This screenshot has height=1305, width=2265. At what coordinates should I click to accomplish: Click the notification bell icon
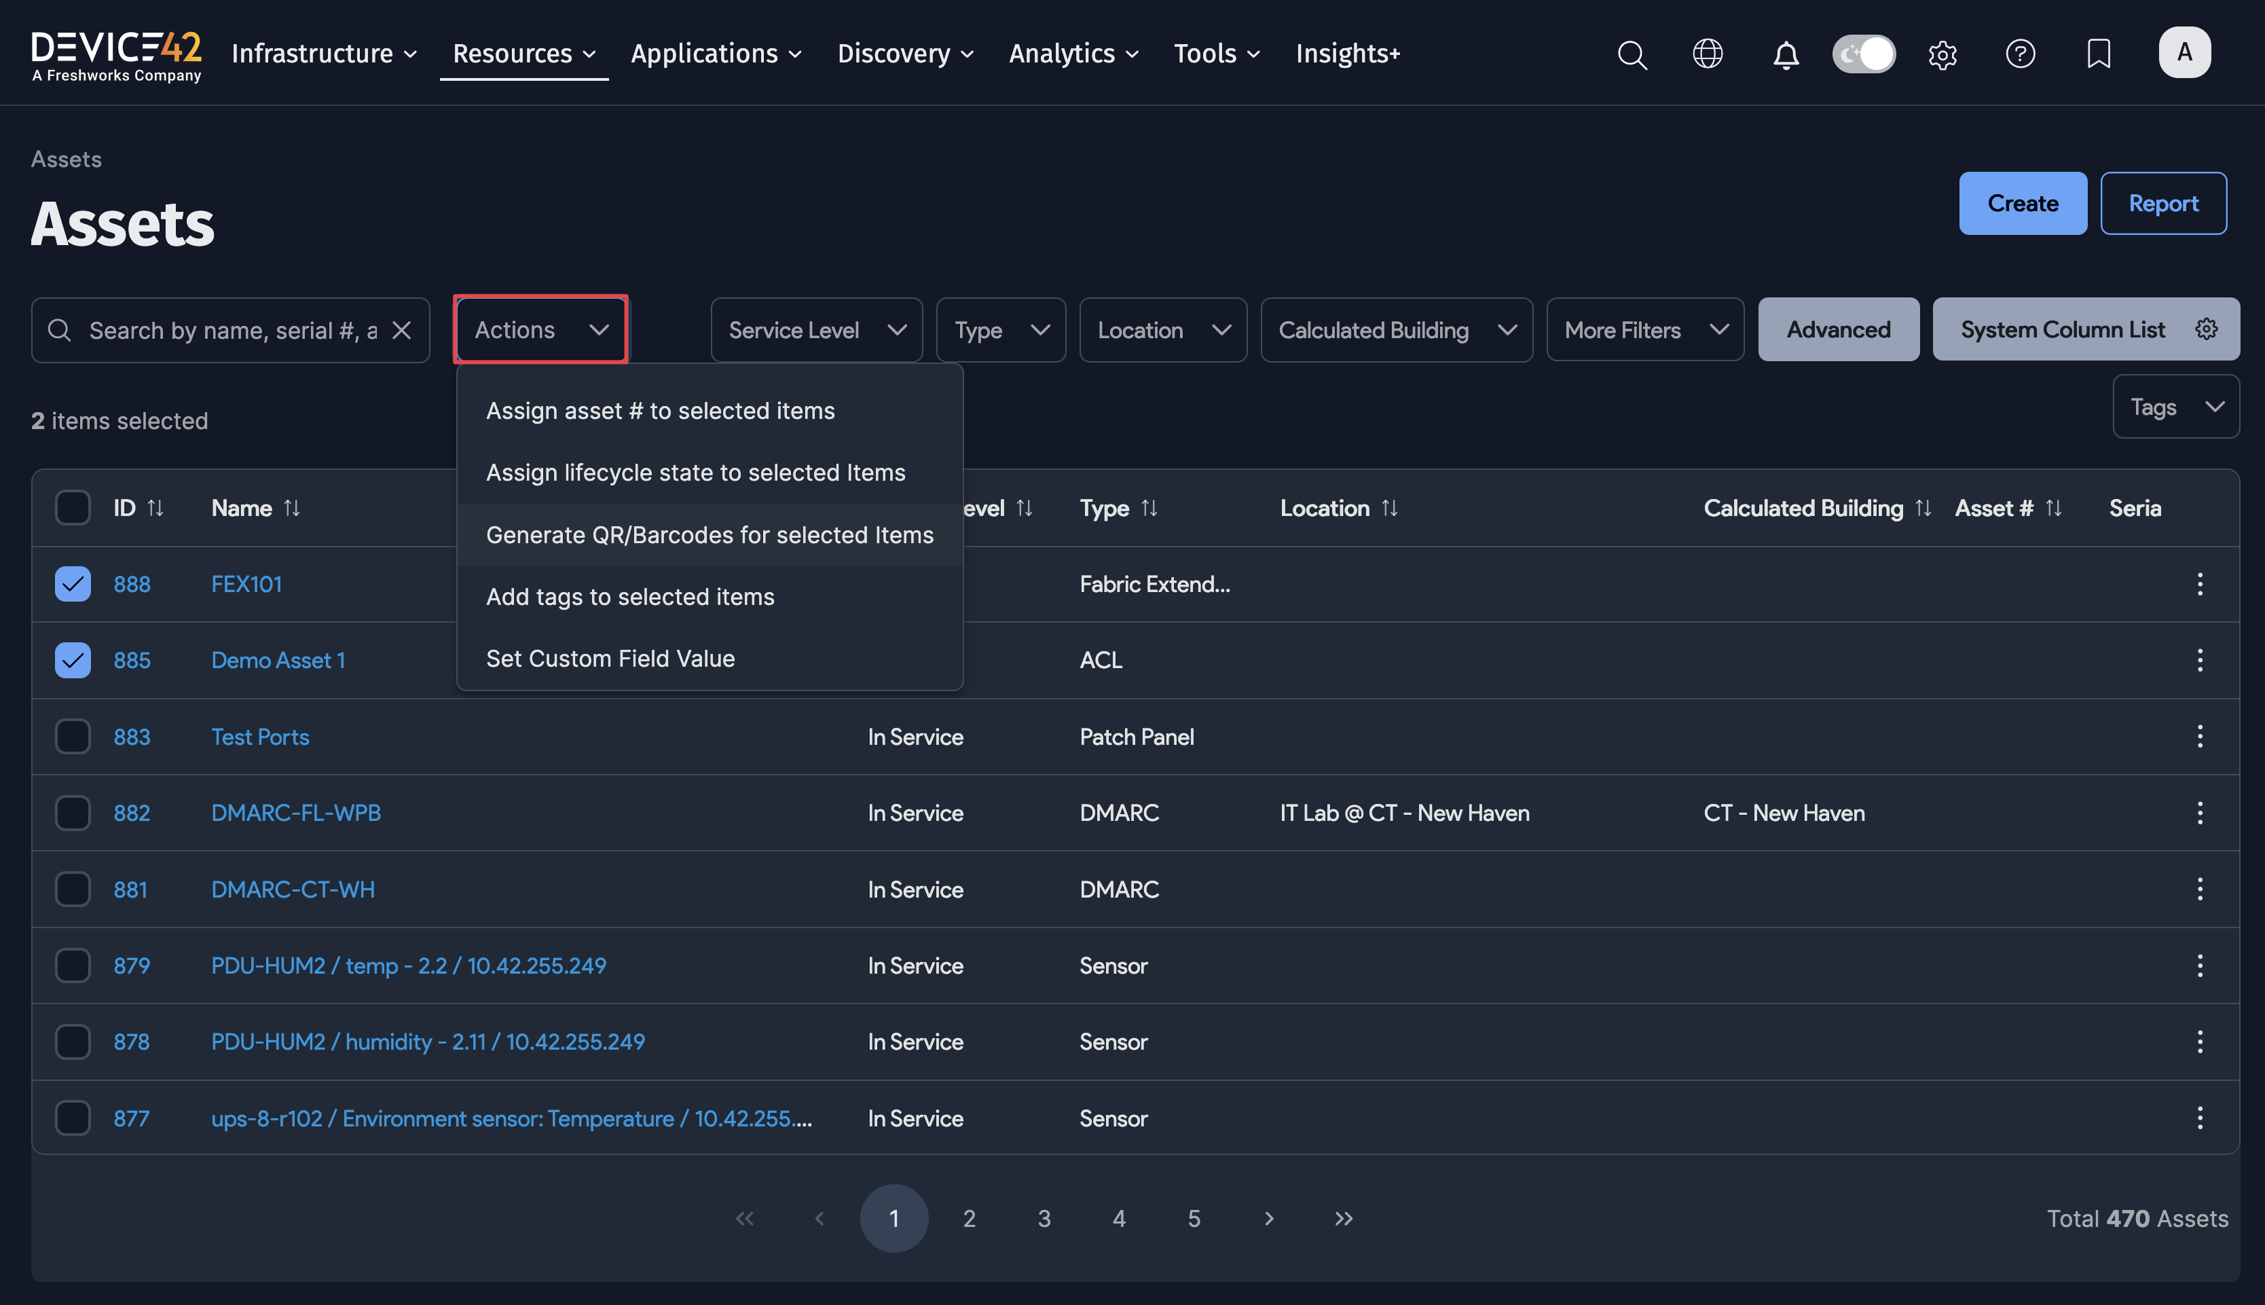pos(1786,54)
